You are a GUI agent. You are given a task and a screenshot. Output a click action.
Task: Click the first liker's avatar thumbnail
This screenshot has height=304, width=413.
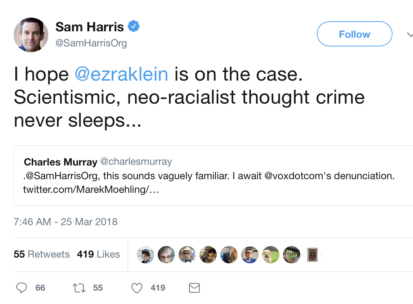click(x=145, y=254)
